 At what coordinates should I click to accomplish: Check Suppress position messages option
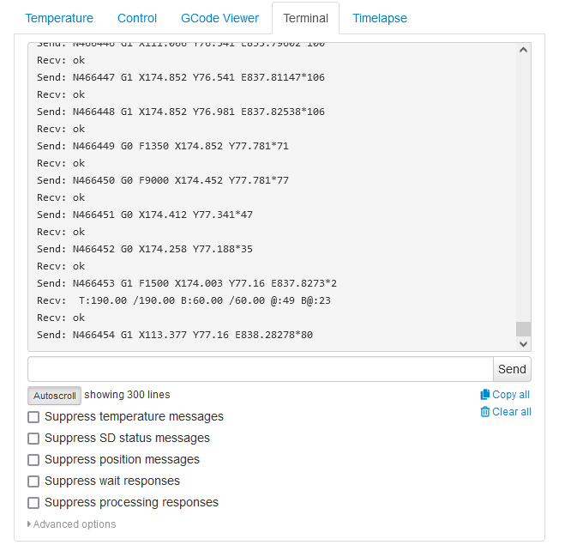pos(33,460)
